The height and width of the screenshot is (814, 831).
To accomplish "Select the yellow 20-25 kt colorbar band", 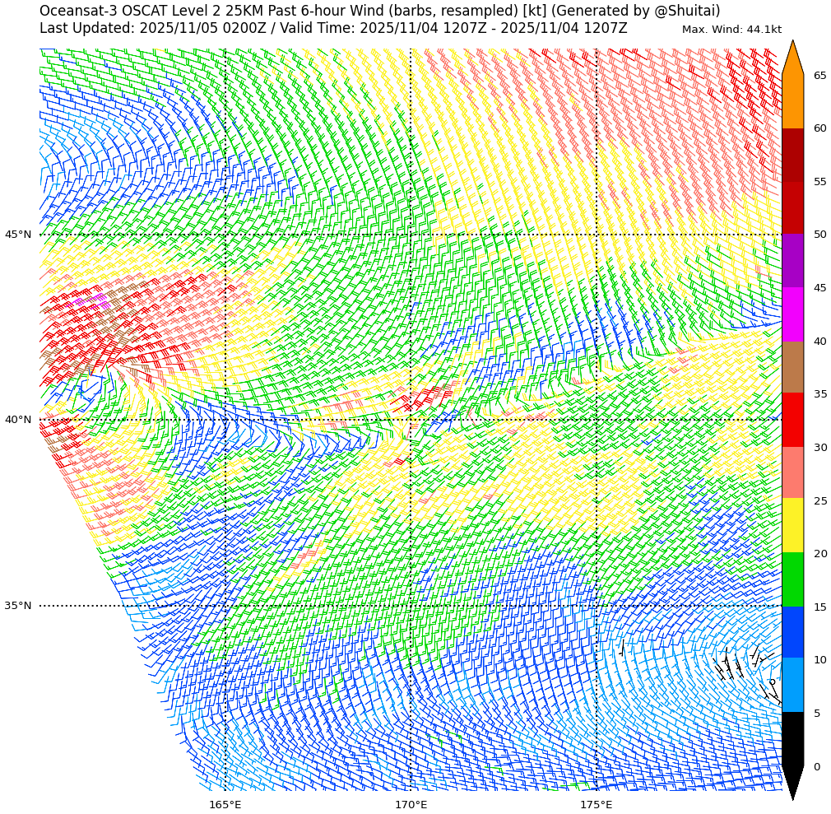I will [x=792, y=525].
